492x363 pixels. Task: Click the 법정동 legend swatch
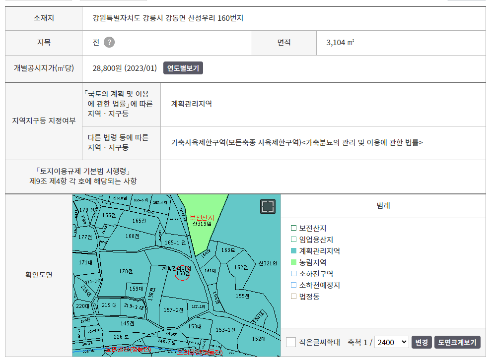(294, 296)
